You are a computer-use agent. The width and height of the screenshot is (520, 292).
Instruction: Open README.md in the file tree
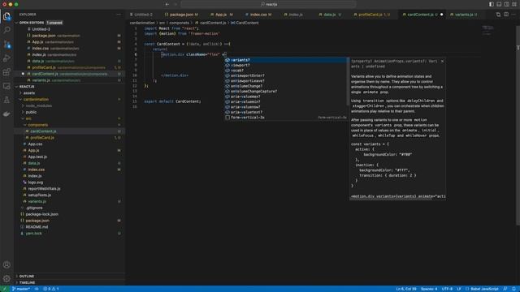click(37, 227)
